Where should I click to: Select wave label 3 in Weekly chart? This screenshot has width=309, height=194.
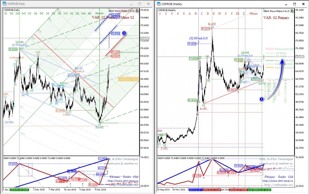[172, 14]
